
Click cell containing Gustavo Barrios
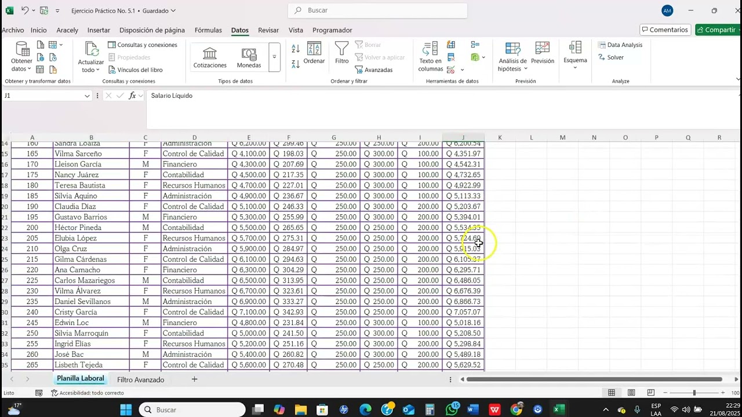pos(90,217)
